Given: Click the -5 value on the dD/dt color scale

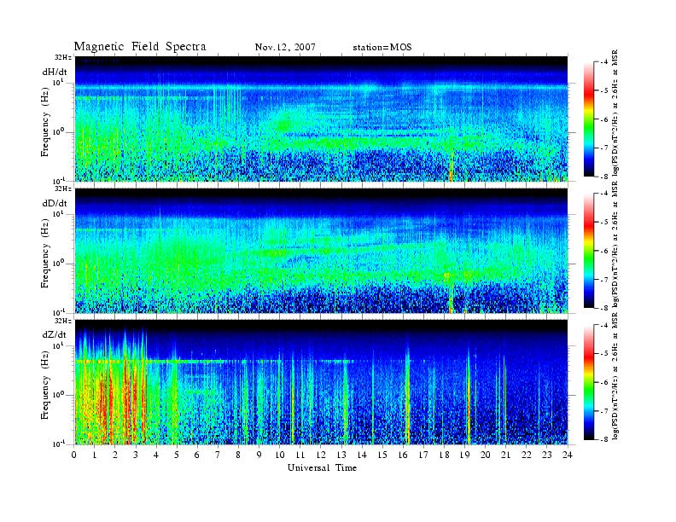Looking at the screenshot, I should coord(605,222).
